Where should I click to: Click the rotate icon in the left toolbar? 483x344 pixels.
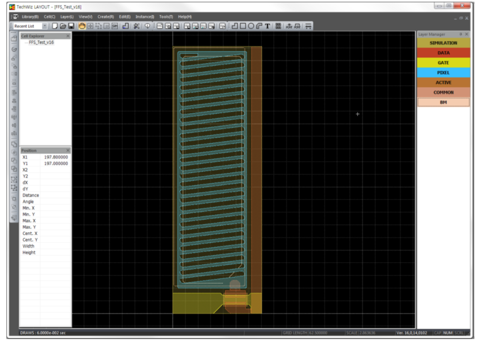(14, 49)
